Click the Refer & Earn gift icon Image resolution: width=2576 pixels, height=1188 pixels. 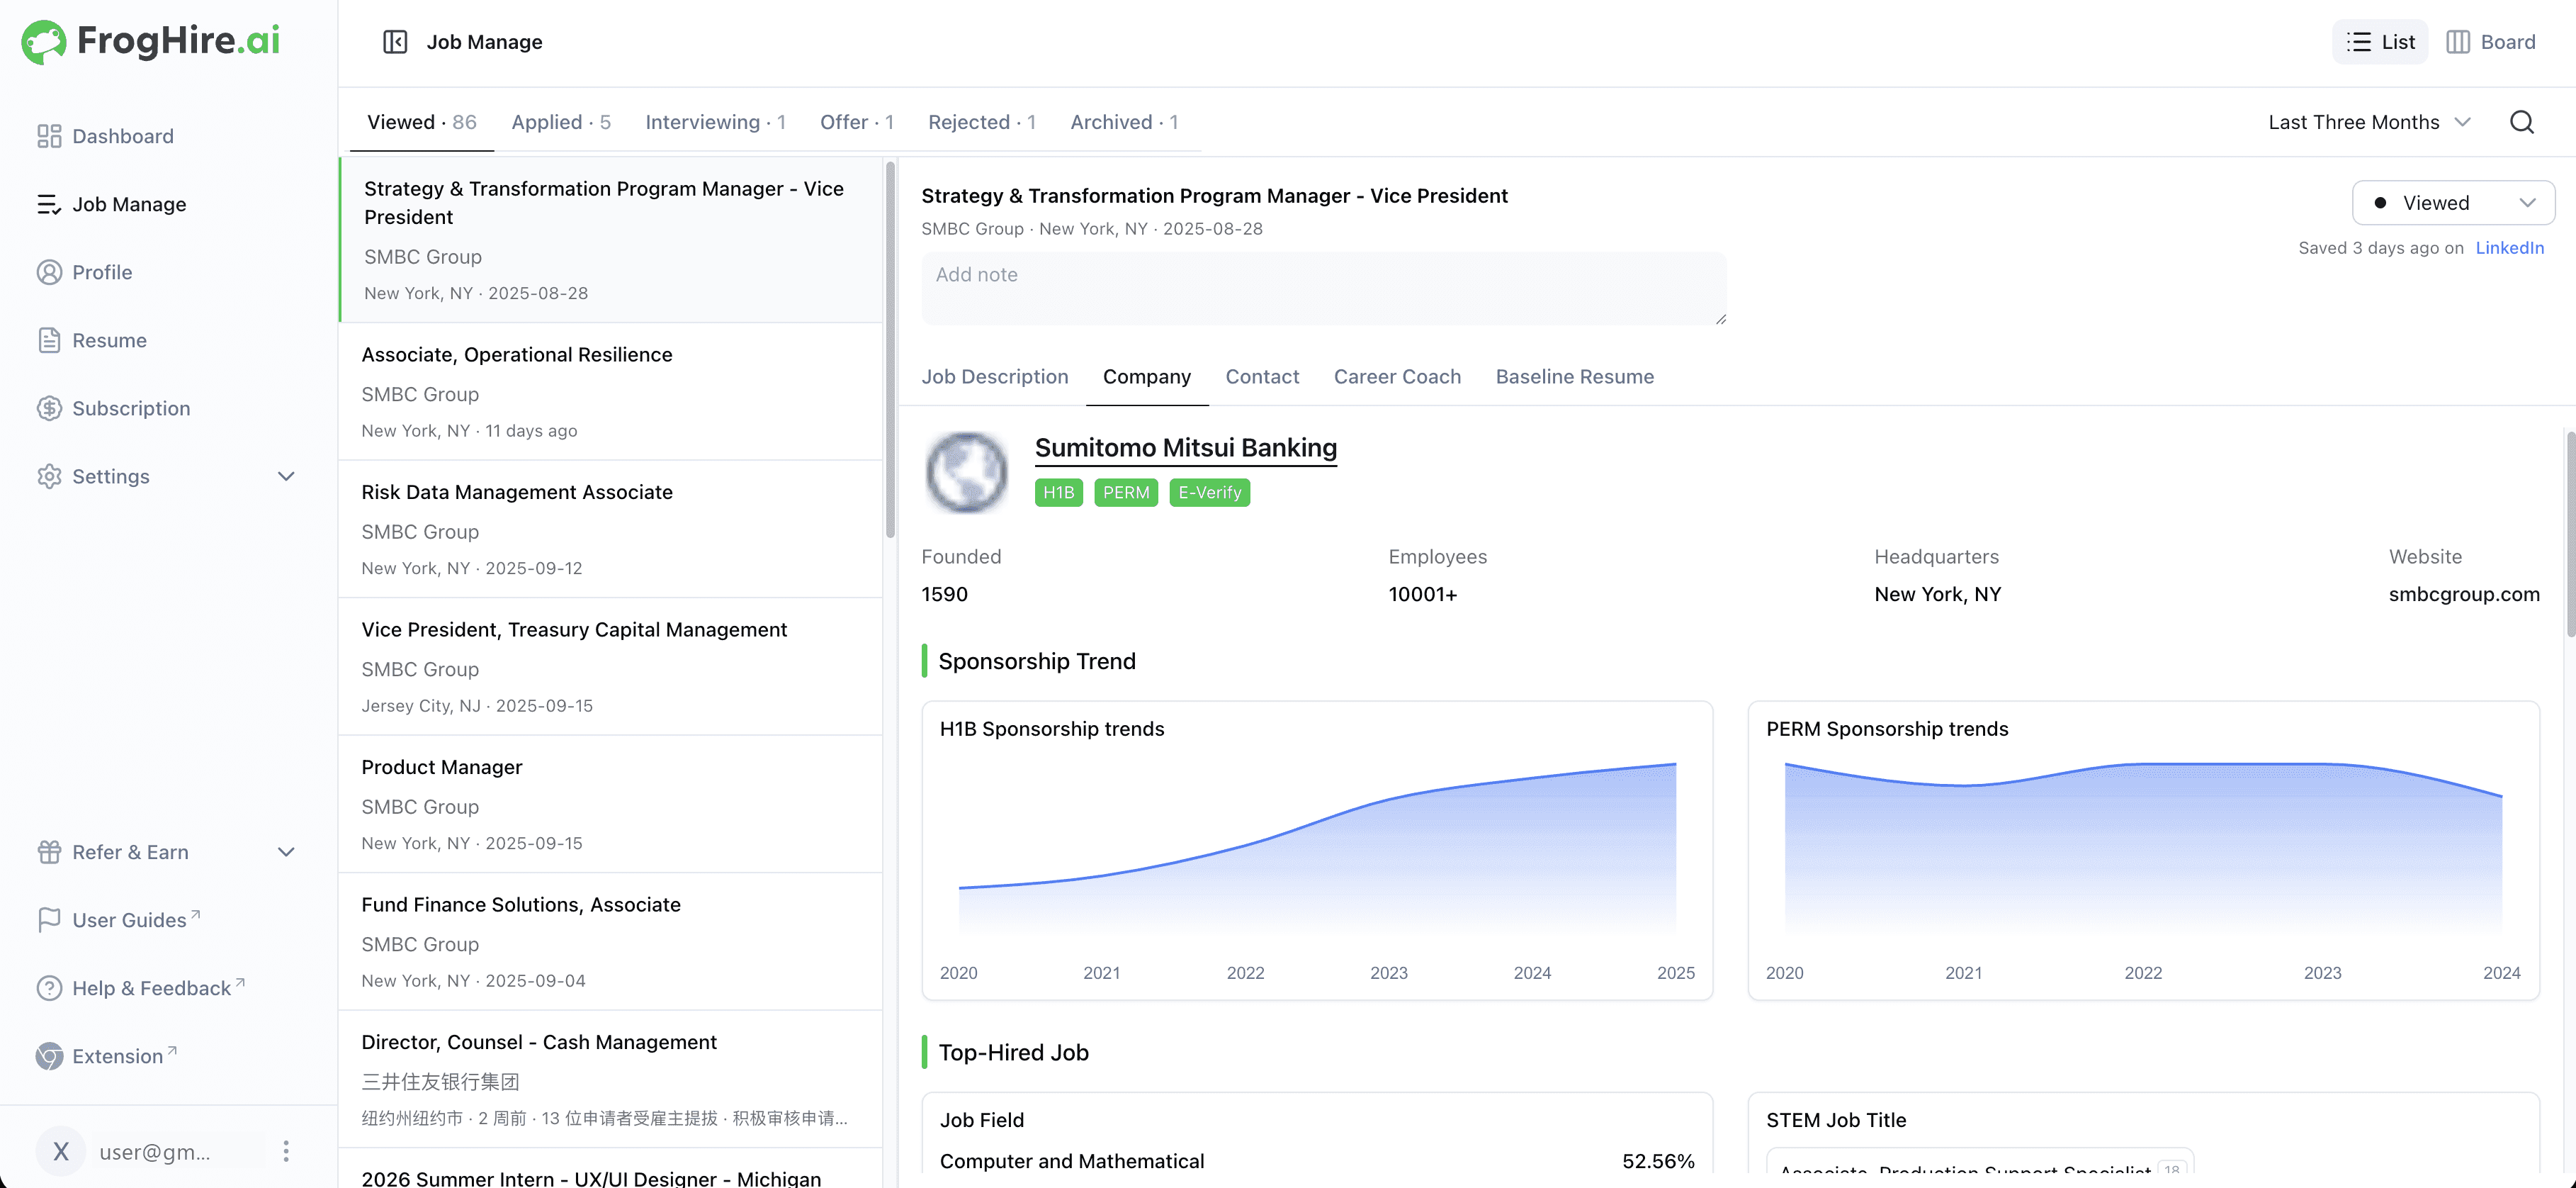click(x=49, y=852)
